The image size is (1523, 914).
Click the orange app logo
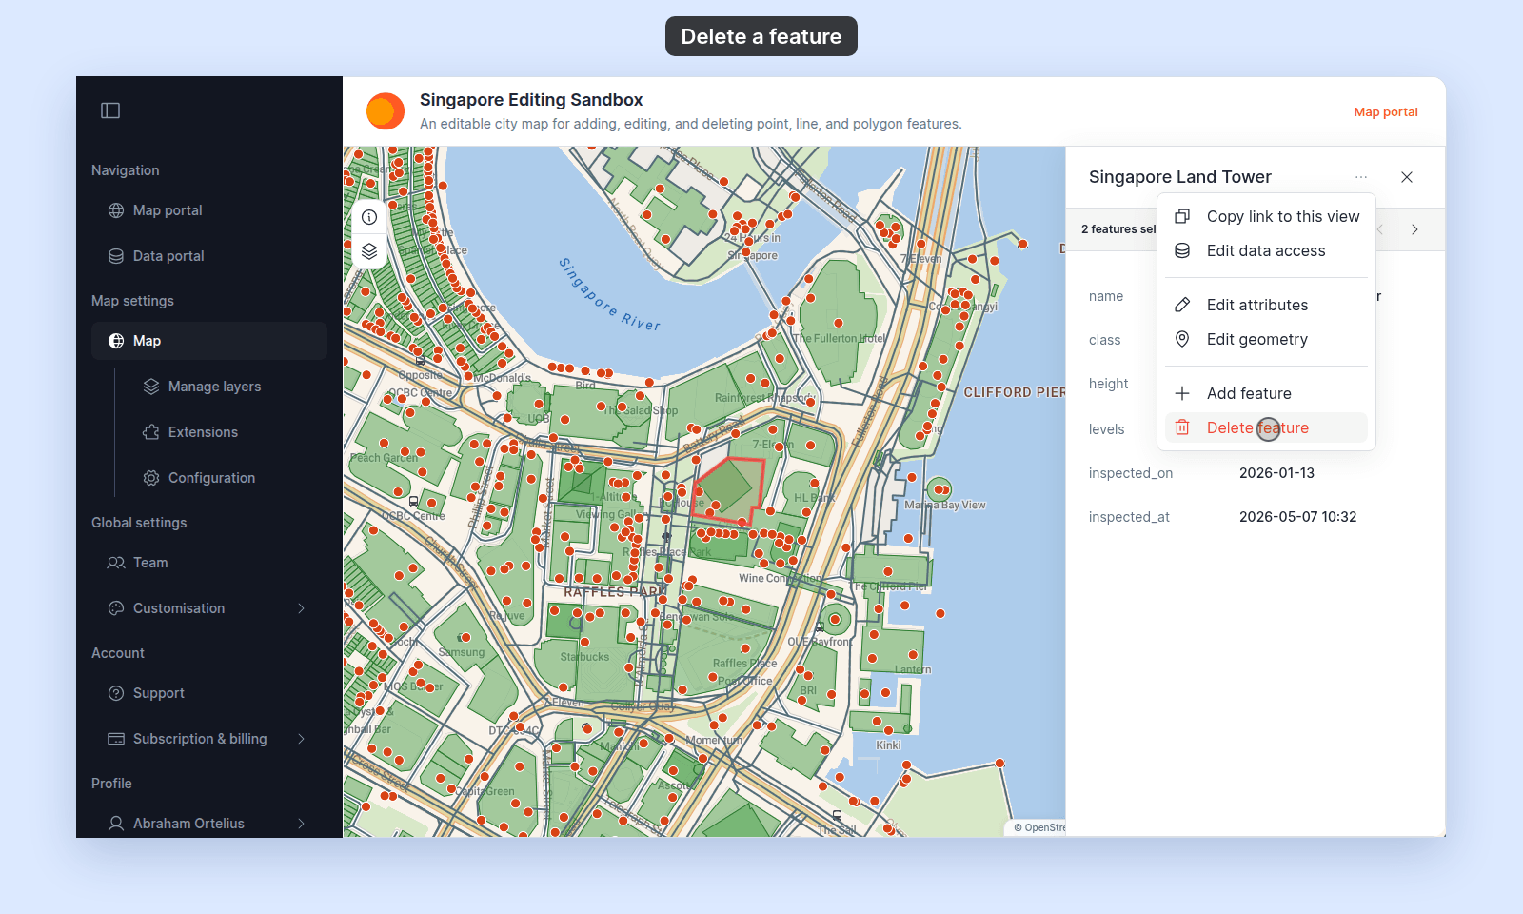386,111
